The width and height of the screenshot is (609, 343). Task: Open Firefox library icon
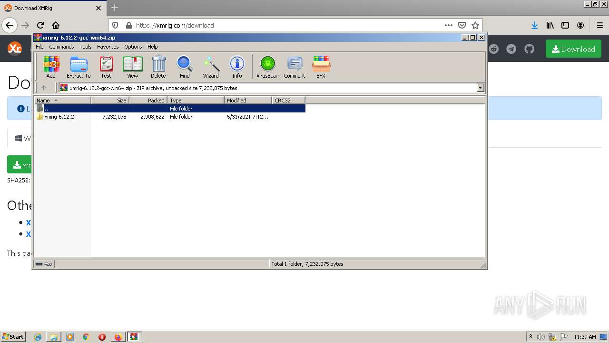pyautogui.click(x=550, y=25)
